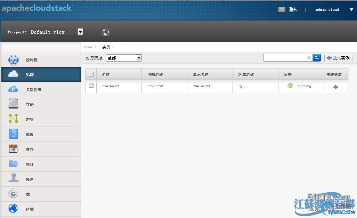Screen dimensions: 357x218
Task: Click the zone globe icon in the sidebar
Action: coord(13,208)
